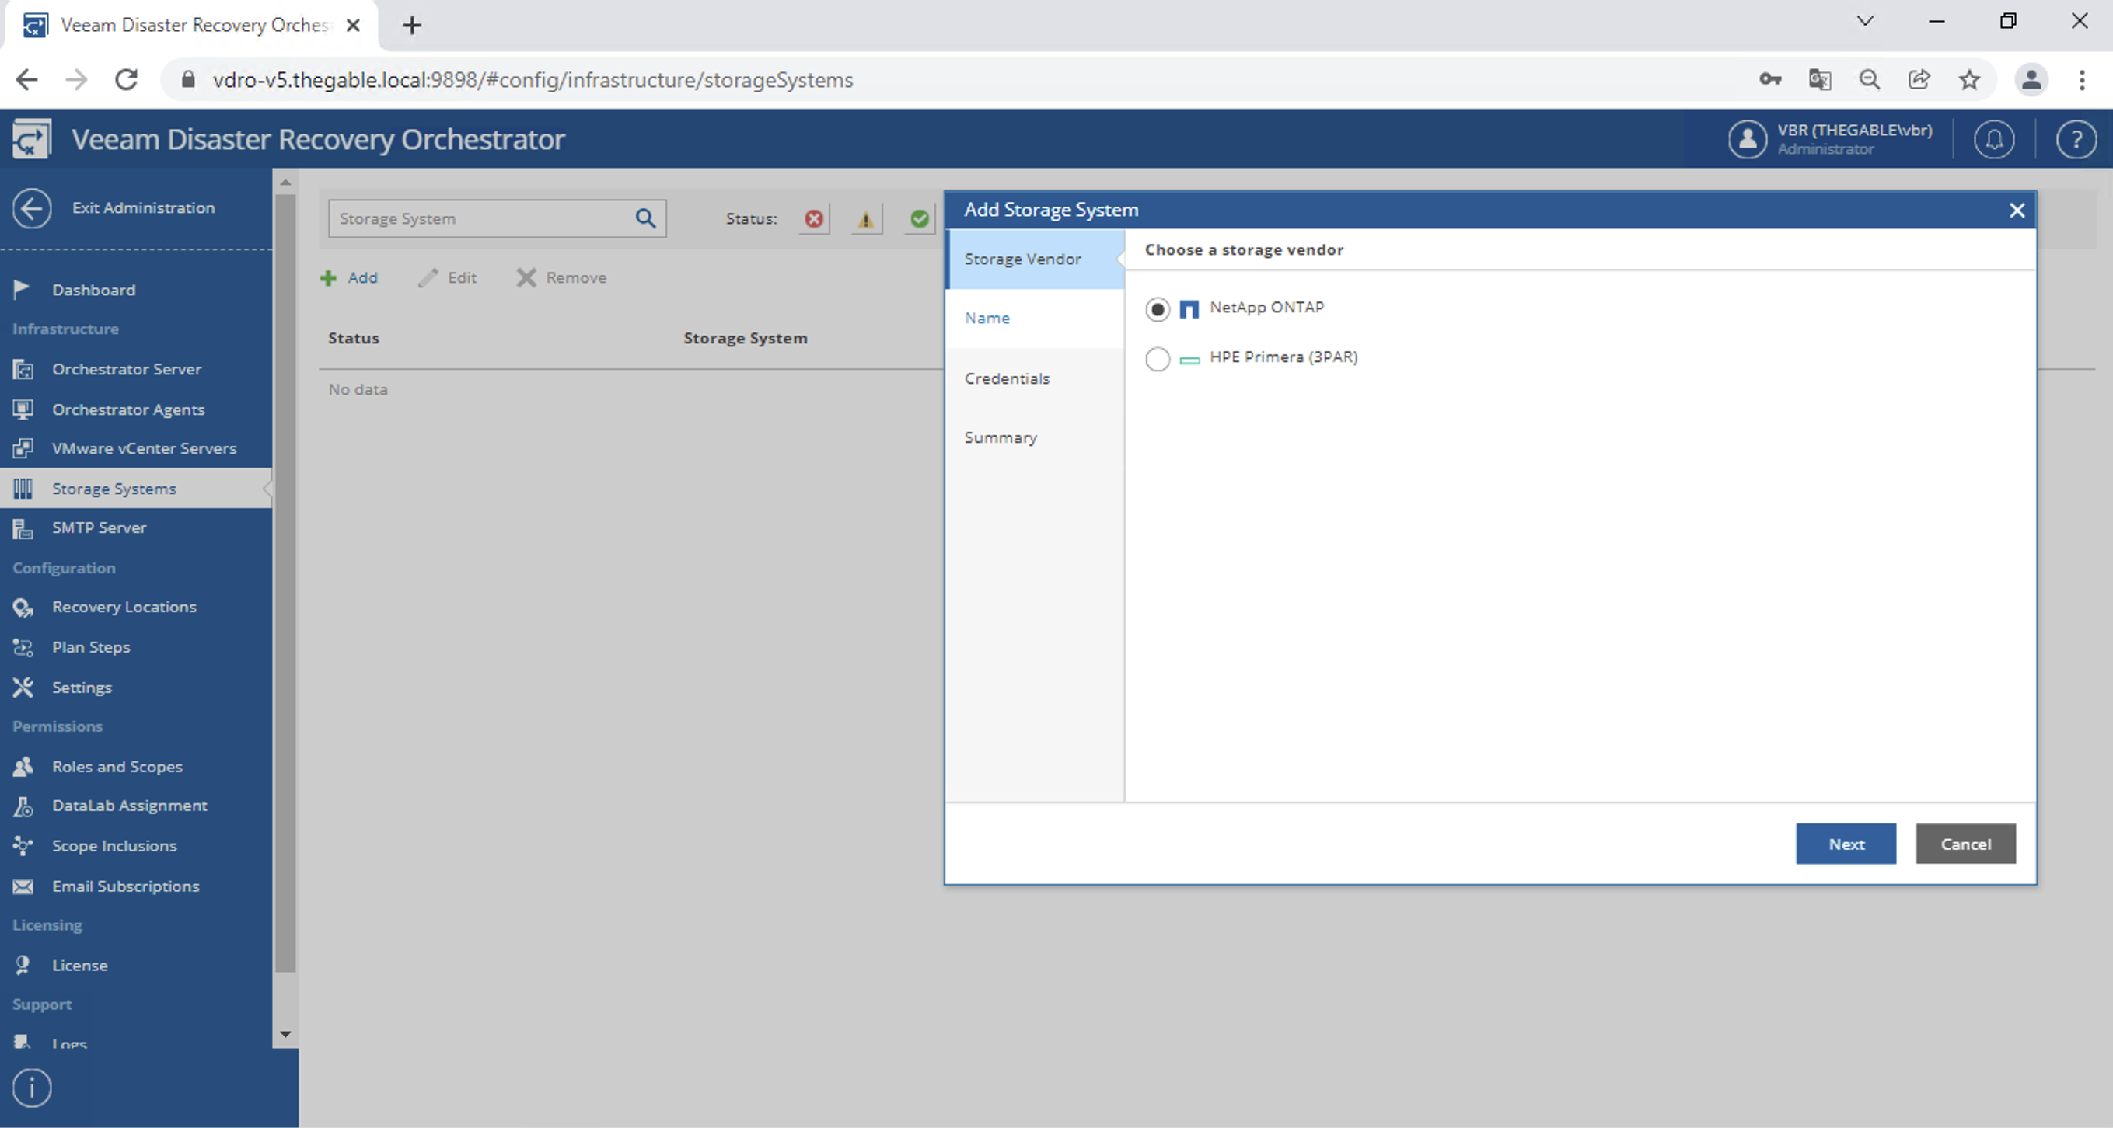2113x1128 pixels.
Task: Open the saved passwords key icon
Action: tap(1770, 79)
